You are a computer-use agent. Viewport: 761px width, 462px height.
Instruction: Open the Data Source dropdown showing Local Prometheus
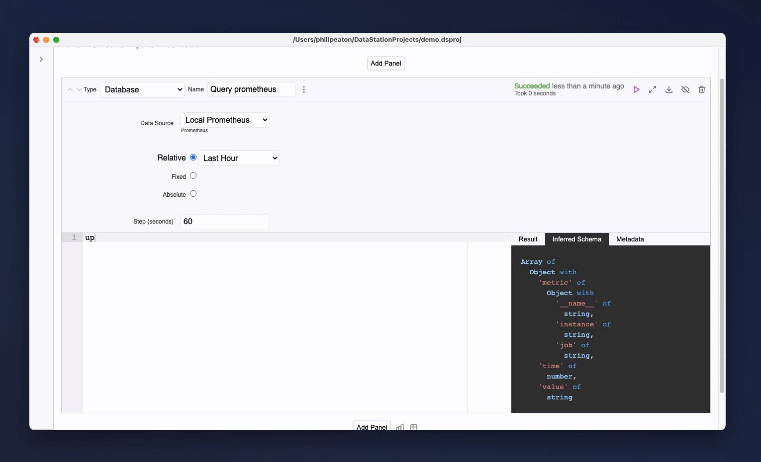pos(225,120)
